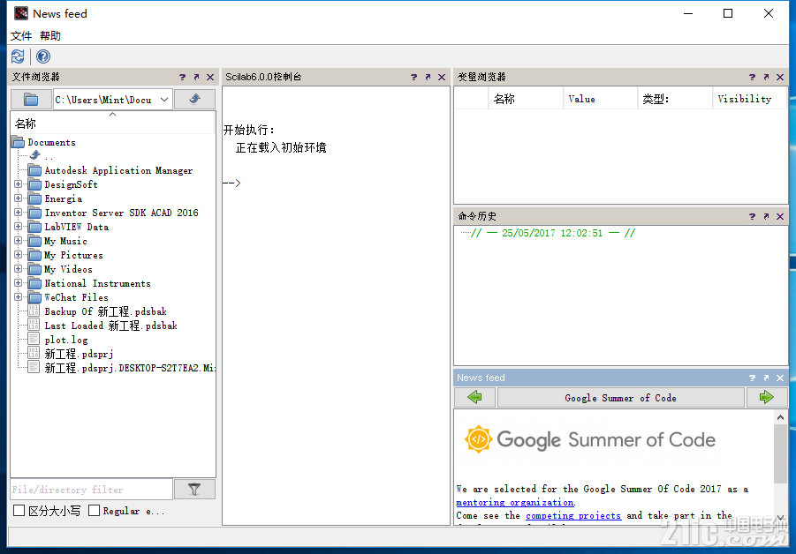Open help for the variable browser panel
The height and width of the screenshot is (554, 796).
coord(752,77)
